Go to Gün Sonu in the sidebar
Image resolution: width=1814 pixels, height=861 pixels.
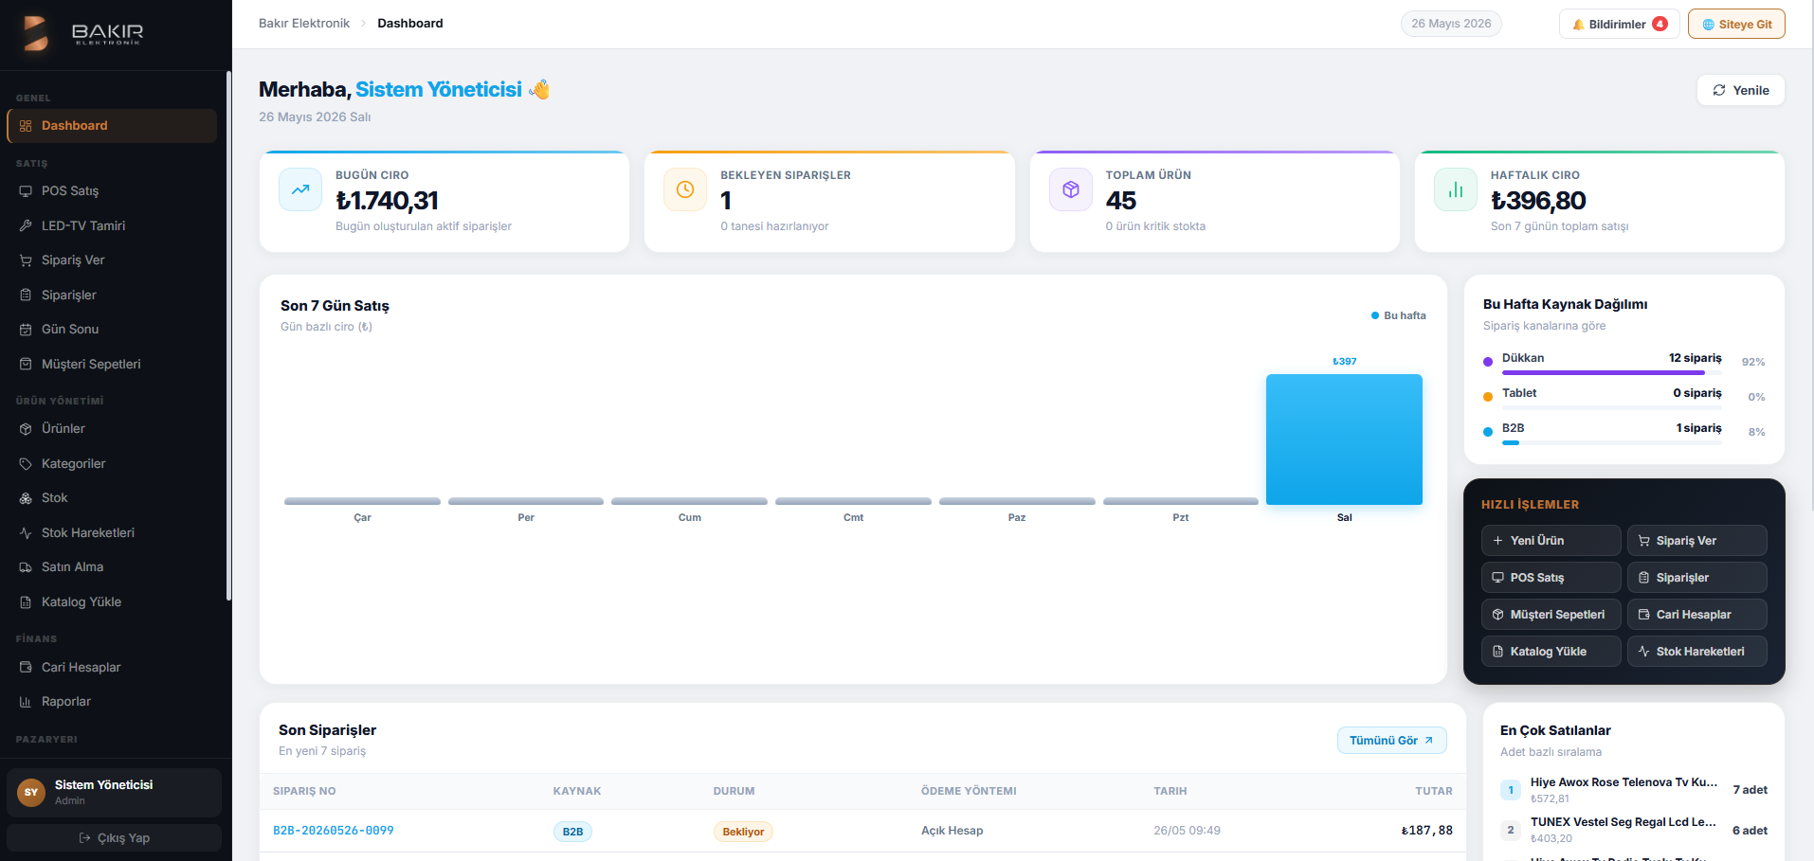point(112,330)
